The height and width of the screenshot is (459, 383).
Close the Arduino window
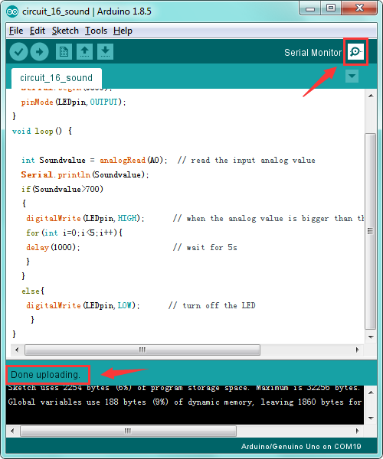pos(359,8)
